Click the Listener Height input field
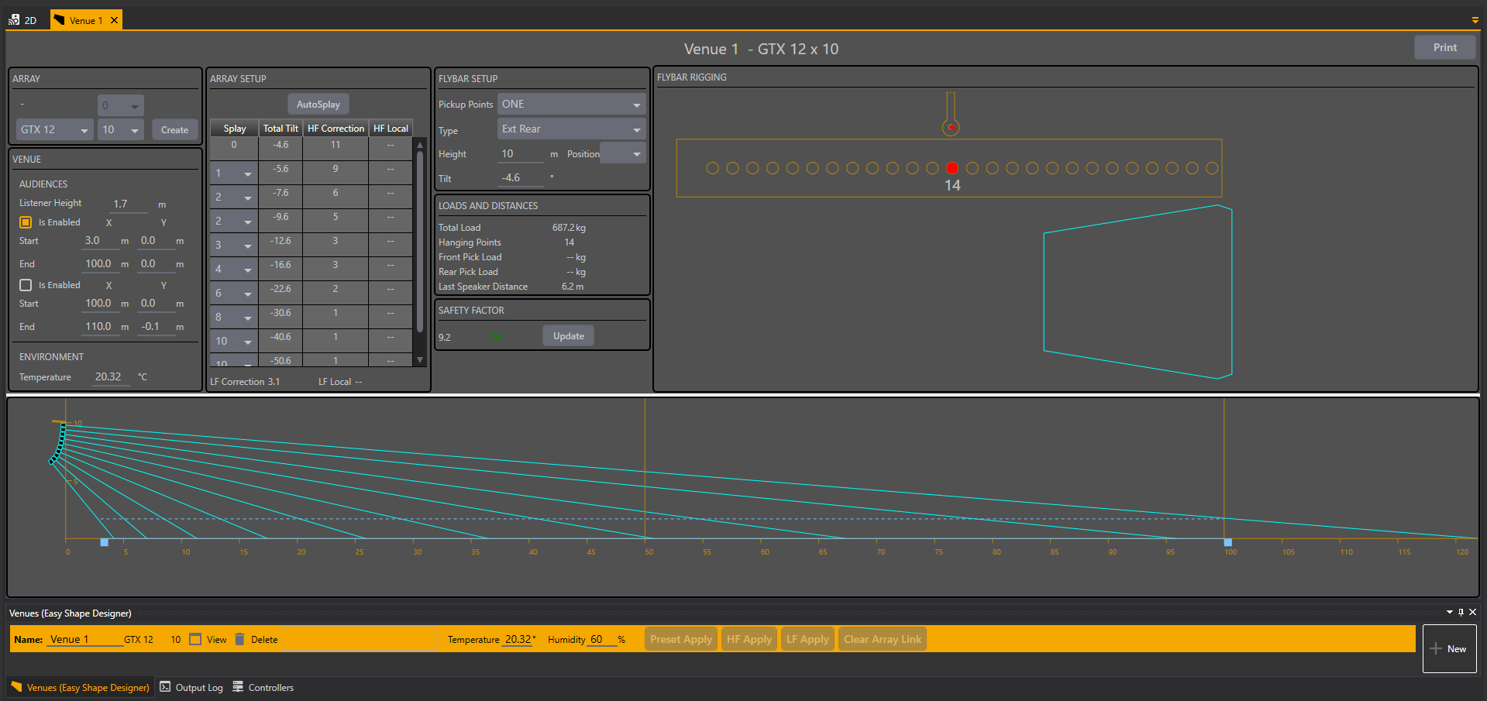The height and width of the screenshot is (701, 1487). (x=129, y=204)
